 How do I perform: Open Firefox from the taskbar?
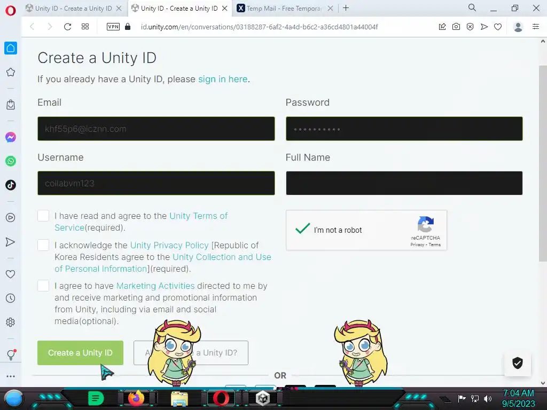136,398
